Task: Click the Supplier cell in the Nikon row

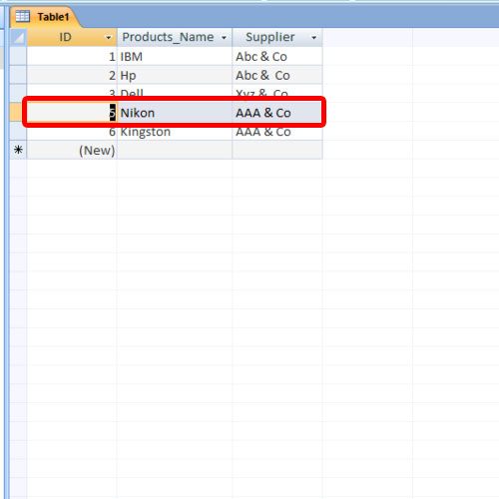Action: [277, 113]
